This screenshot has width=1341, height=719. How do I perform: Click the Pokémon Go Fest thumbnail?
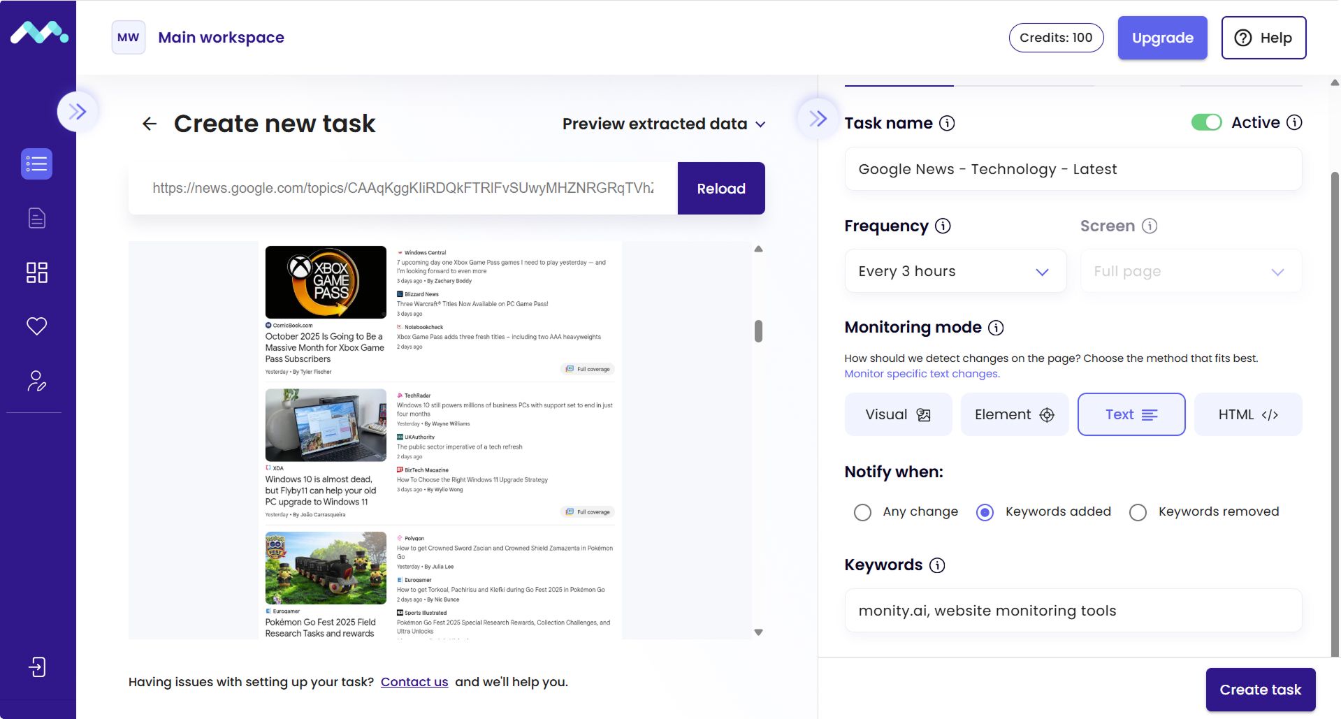326,568
